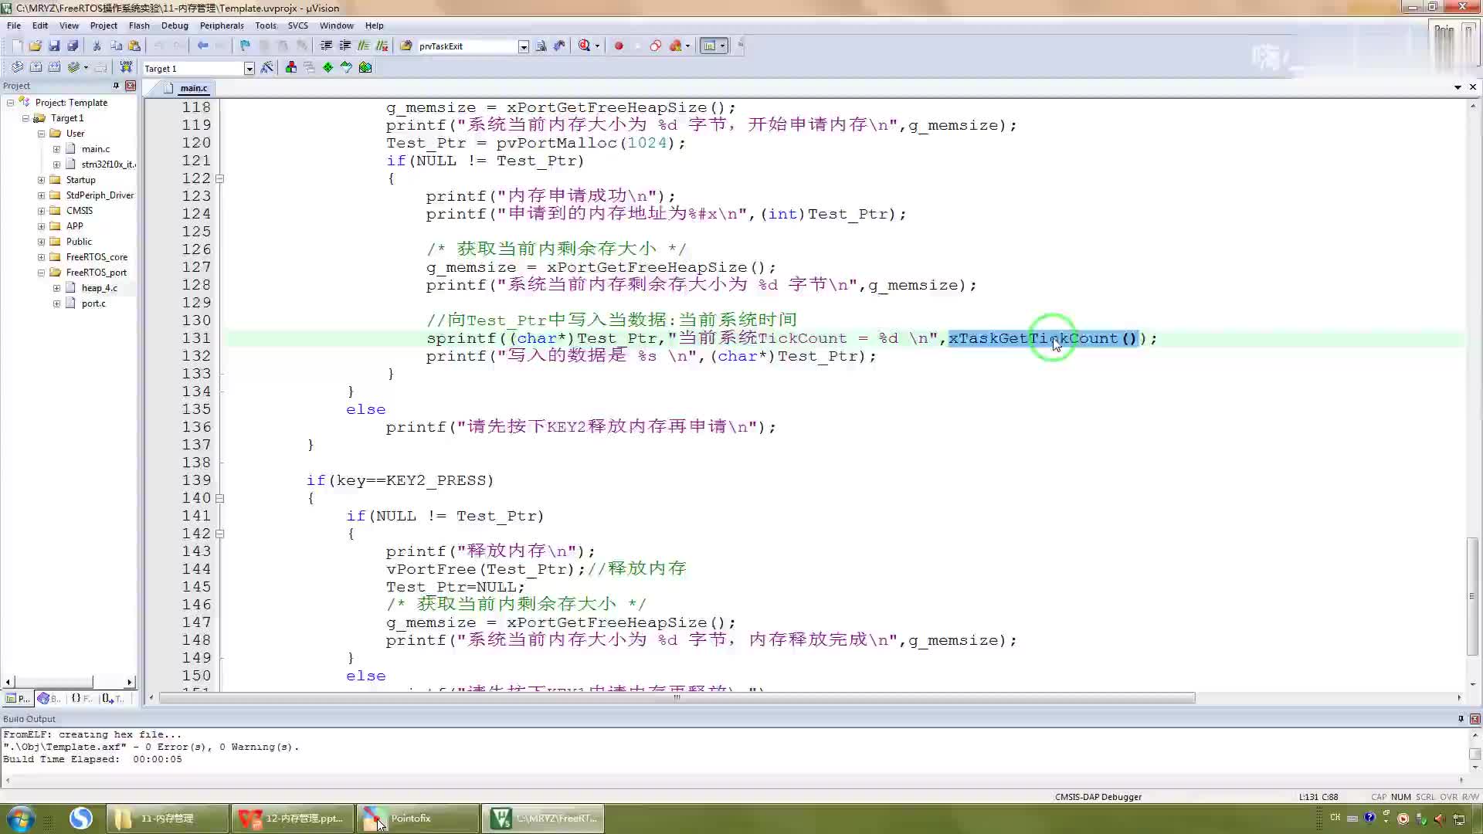Save the current file with floppy icon

pyautogui.click(x=54, y=46)
